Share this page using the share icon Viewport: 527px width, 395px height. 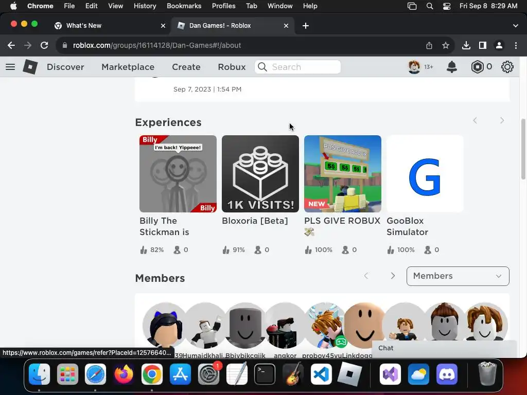429,45
